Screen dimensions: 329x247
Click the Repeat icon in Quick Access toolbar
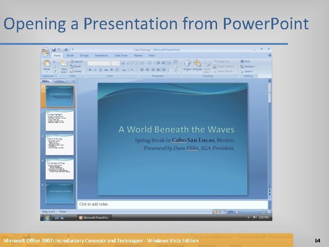tap(66, 49)
